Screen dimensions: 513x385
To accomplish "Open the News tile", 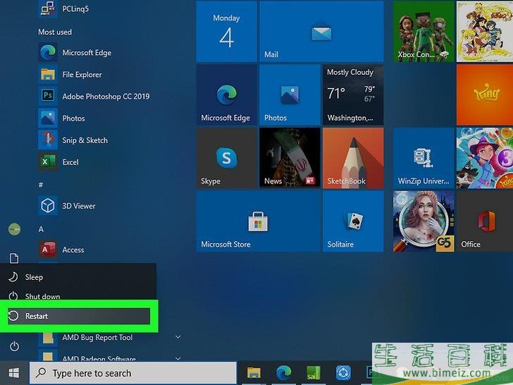I will [290, 158].
